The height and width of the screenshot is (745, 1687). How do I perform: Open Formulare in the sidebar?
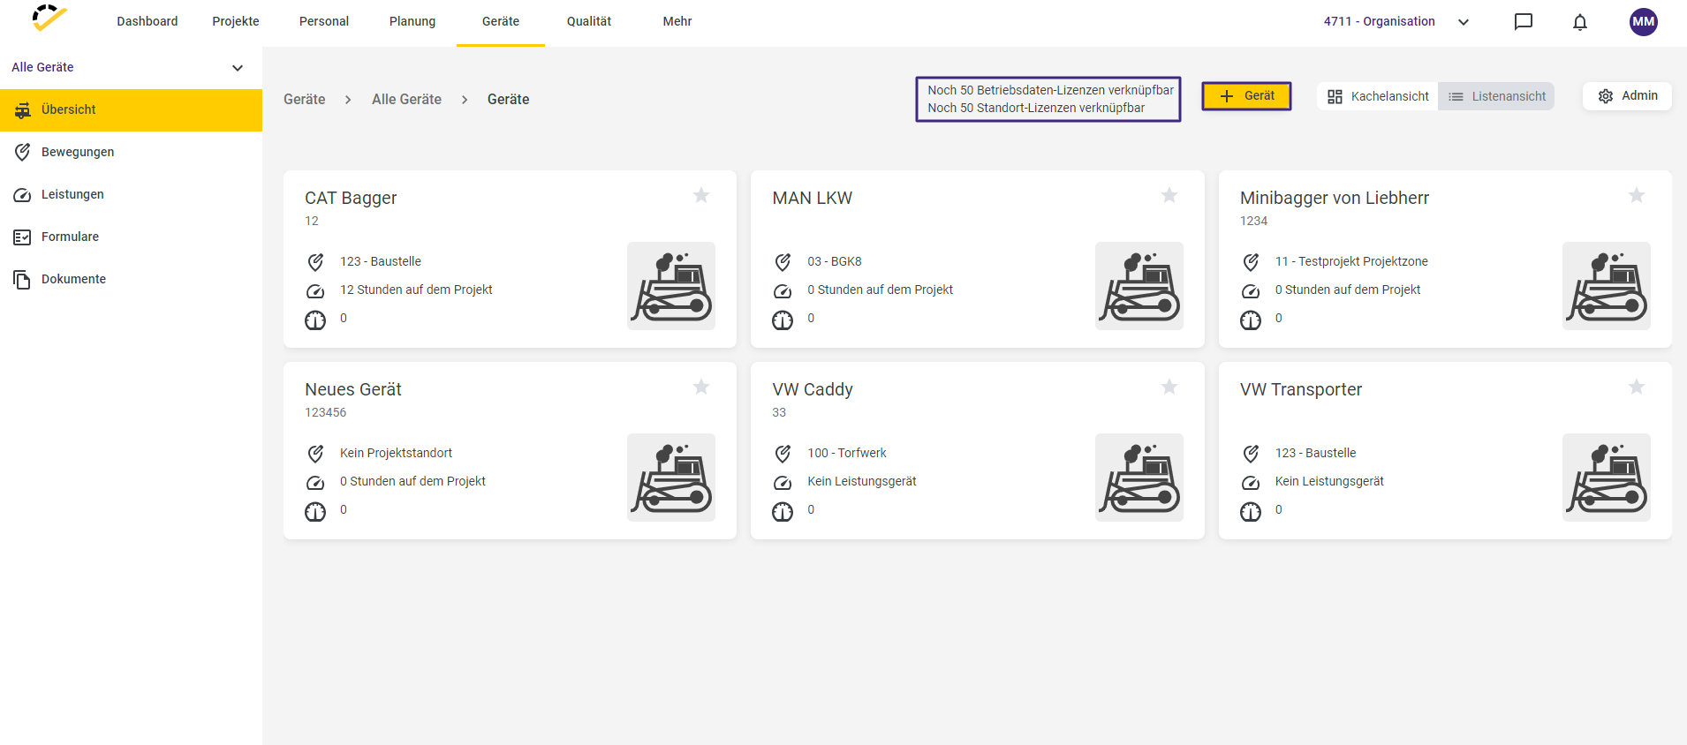coord(131,237)
